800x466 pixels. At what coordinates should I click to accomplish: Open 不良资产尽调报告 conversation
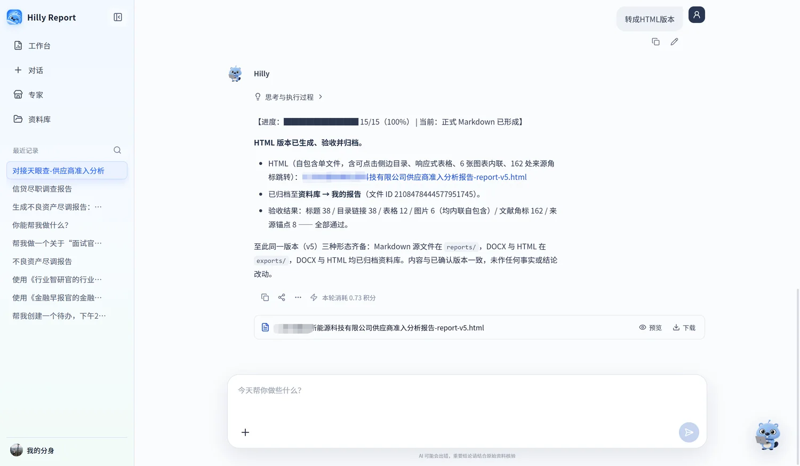click(x=67, y=261)
